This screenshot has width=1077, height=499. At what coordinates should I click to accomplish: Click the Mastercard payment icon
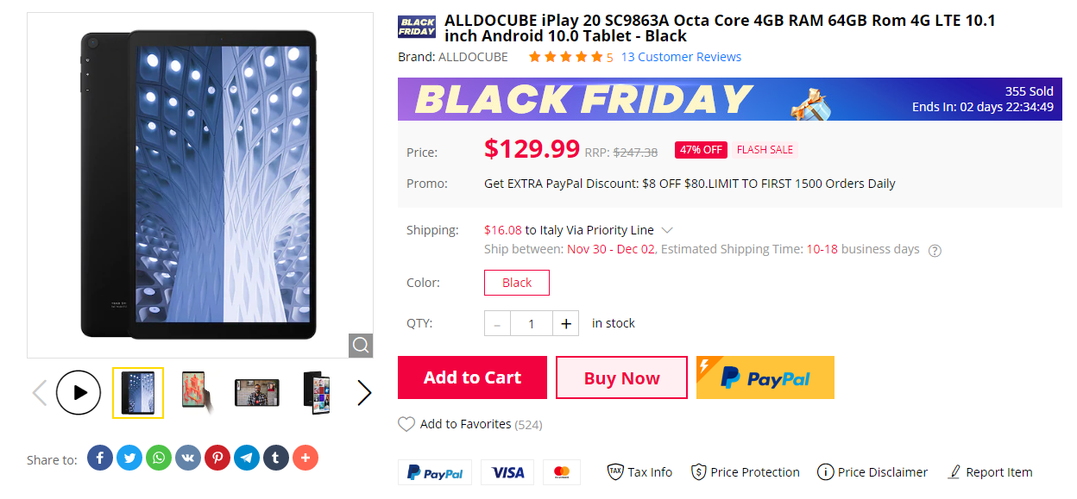click(561, 471)
